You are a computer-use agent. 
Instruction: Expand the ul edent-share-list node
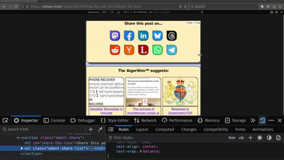coord(22,148)
